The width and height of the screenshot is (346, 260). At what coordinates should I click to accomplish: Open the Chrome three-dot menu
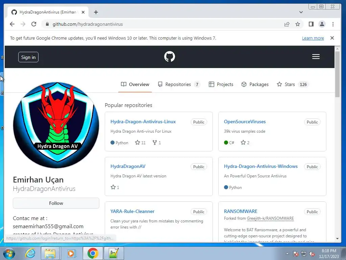coord(333,24)
